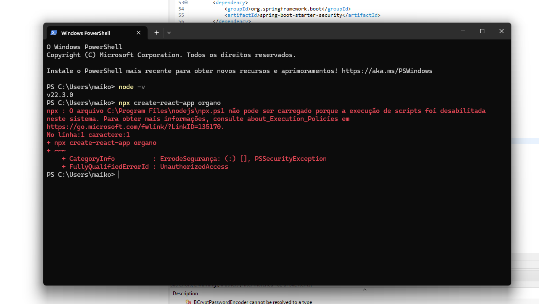Minimize the PowerShell window
Viewport: 539px width, 304px height.
click(x=463, y=31)
